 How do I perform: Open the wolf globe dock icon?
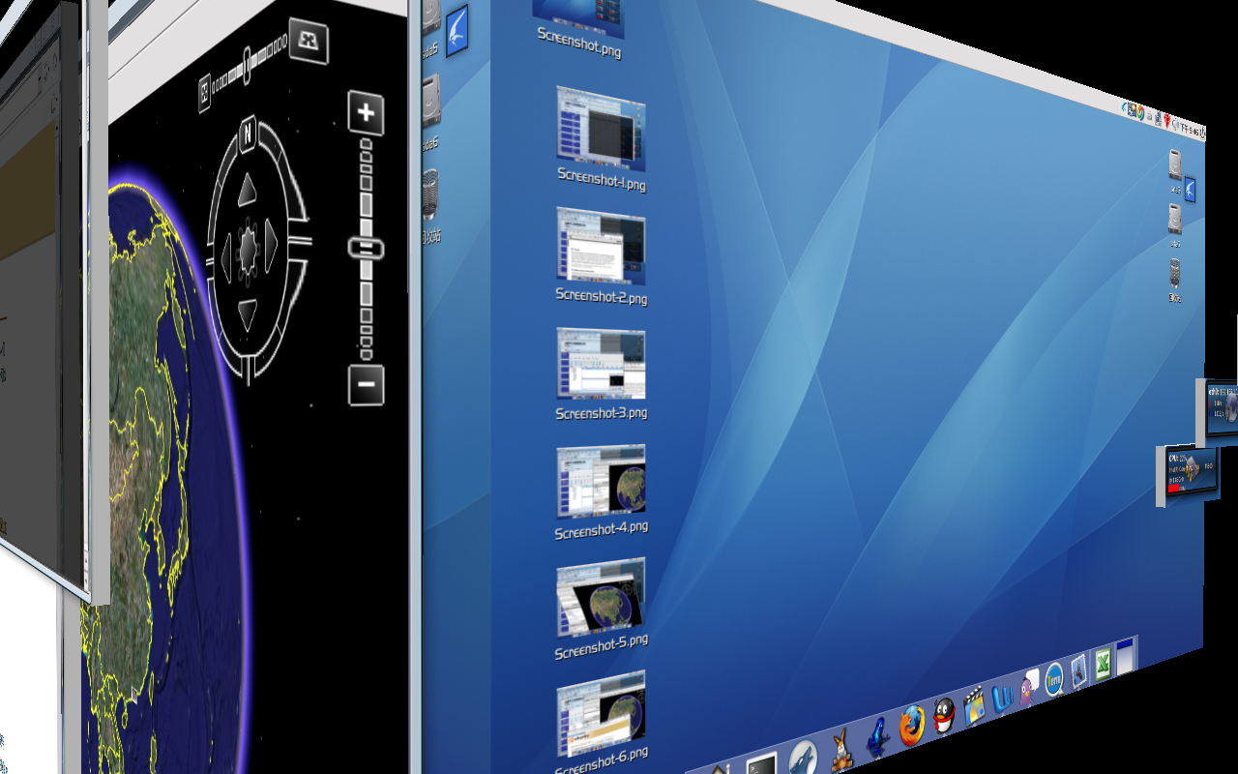point(804,759)
